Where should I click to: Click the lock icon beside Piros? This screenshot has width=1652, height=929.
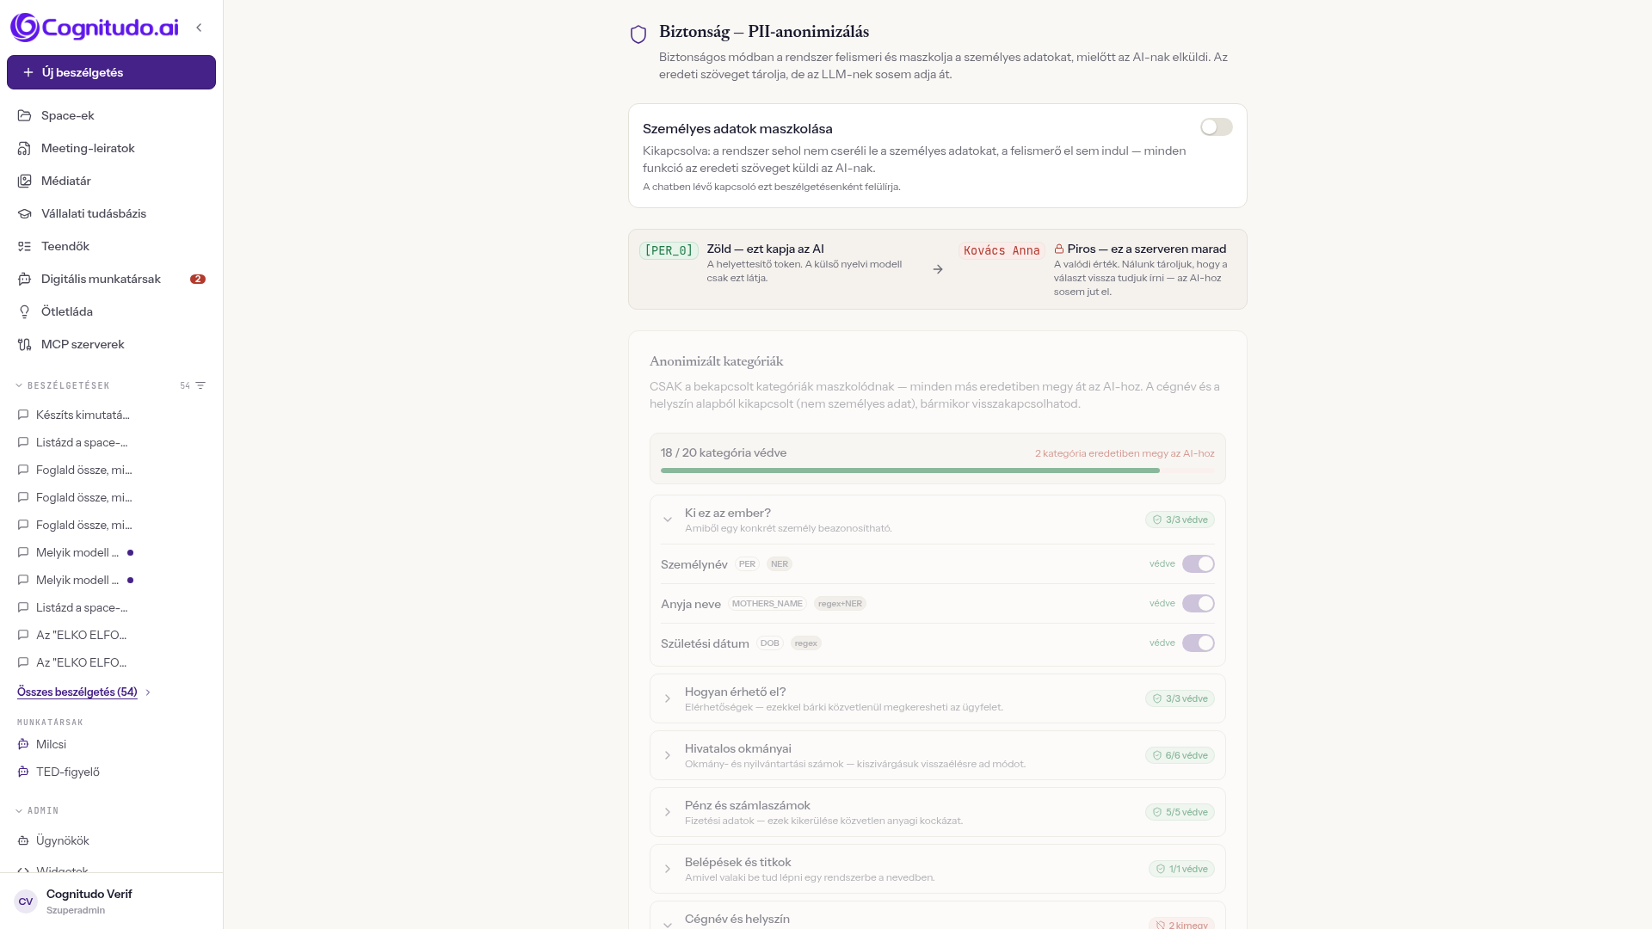1059,249
